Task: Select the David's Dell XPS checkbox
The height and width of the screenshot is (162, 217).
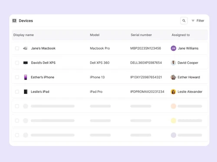Action: (17, 63)
